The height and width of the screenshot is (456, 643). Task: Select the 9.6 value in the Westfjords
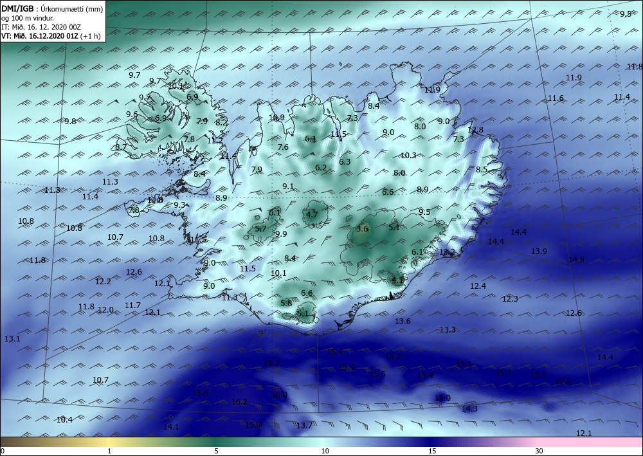132,114
